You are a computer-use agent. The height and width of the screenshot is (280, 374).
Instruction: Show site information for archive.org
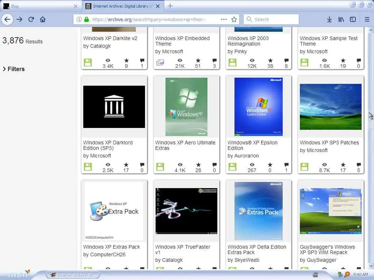(79, 19)
